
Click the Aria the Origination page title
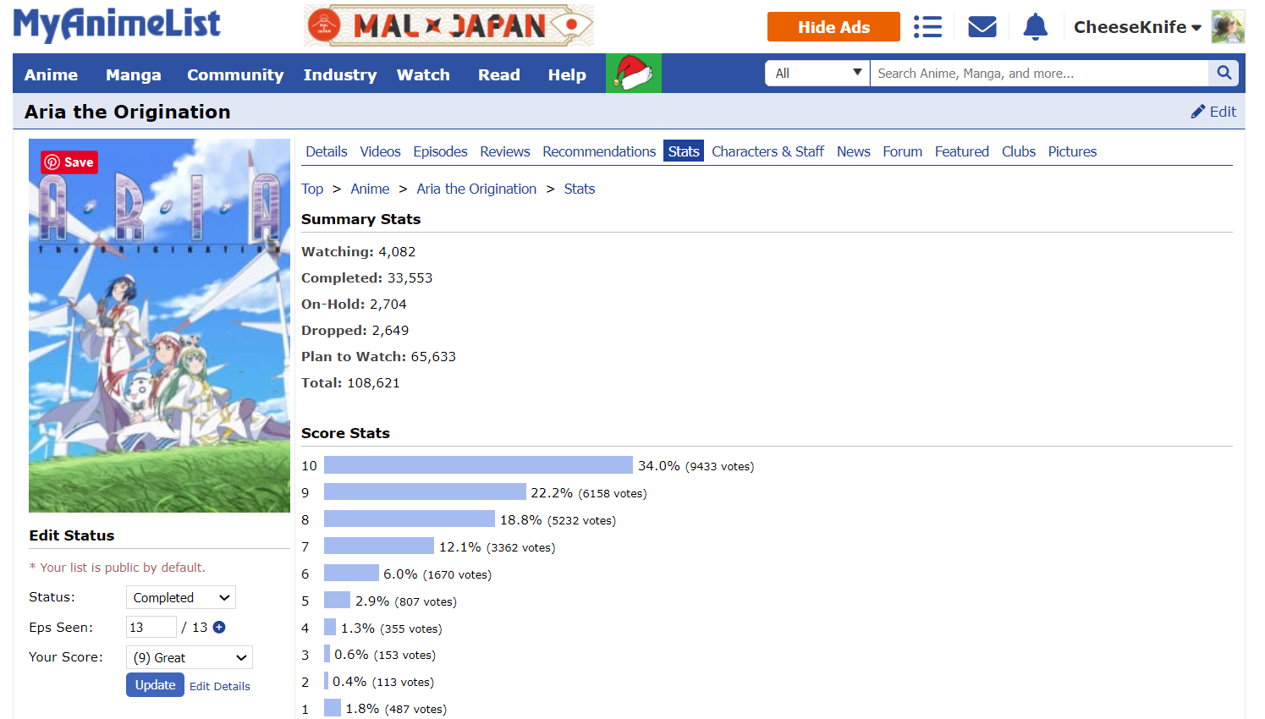(127, 112)
